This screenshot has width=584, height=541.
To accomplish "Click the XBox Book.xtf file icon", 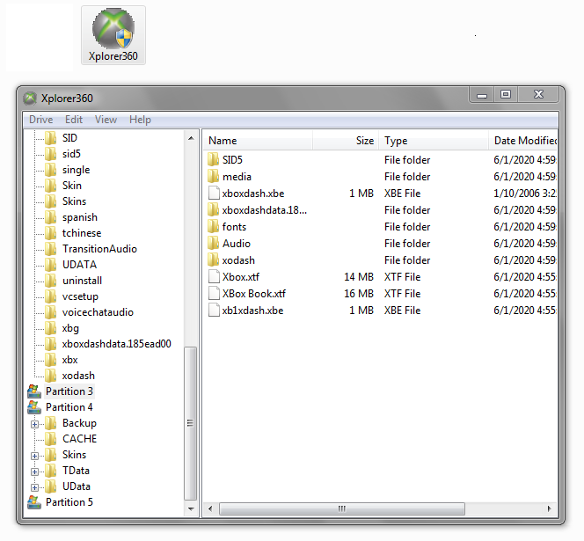I will point(214,294).
